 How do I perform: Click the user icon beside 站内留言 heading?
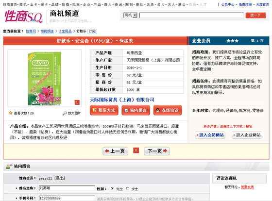pyautogui.click(x=9, y=166)
